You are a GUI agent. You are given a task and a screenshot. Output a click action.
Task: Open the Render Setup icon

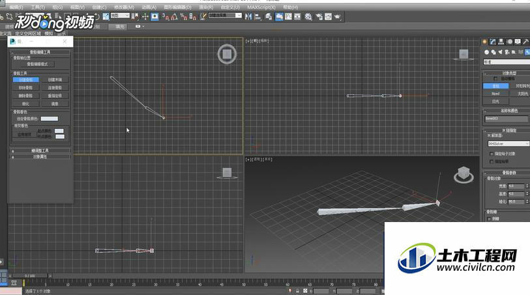[x=319, y=16]
